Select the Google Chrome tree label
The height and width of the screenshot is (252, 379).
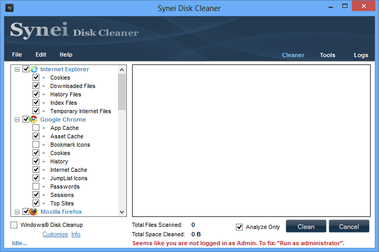click(63, 119)
